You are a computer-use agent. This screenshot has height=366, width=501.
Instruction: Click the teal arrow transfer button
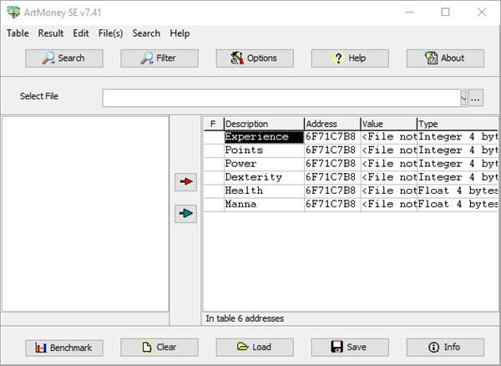coord(185,214)
